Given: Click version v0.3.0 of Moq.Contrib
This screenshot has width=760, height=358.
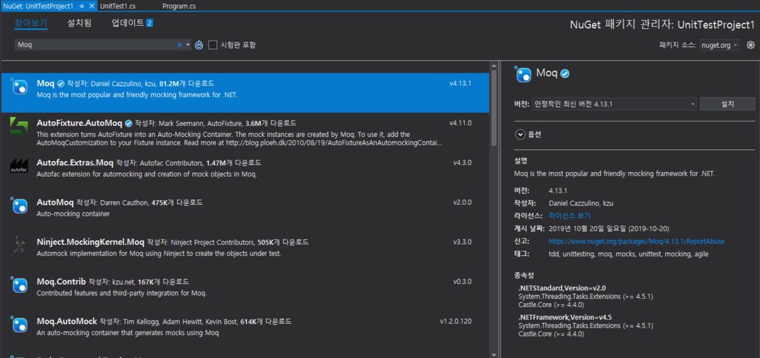Looking at the screenshot, I should 463,282.
